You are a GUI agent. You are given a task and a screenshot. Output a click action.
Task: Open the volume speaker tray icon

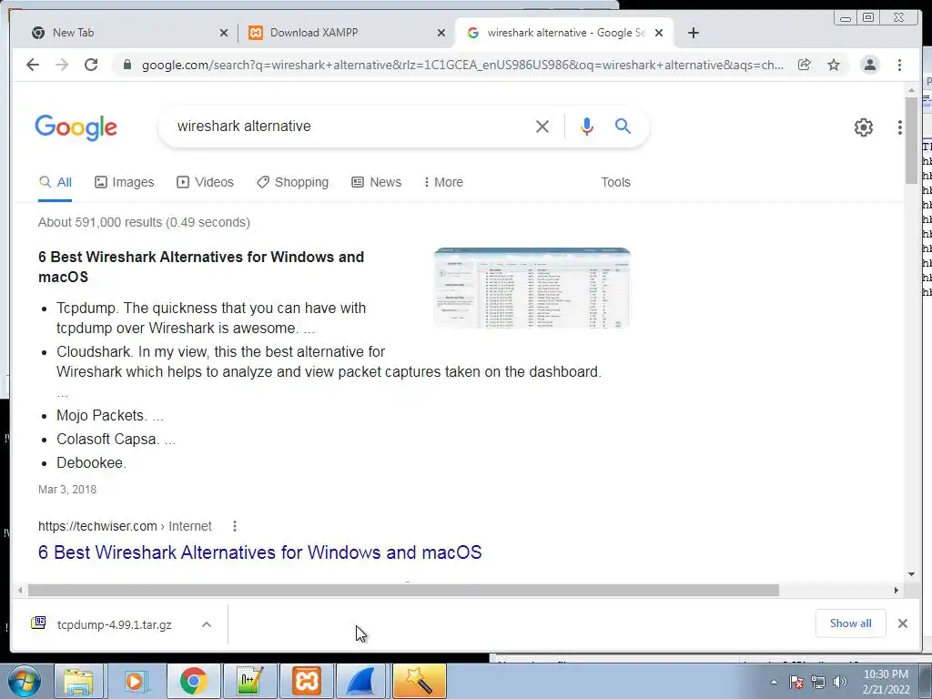click(839, 683)
